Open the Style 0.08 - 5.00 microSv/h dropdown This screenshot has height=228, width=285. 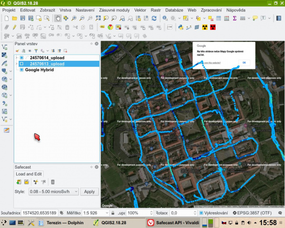tap(53, 191)
